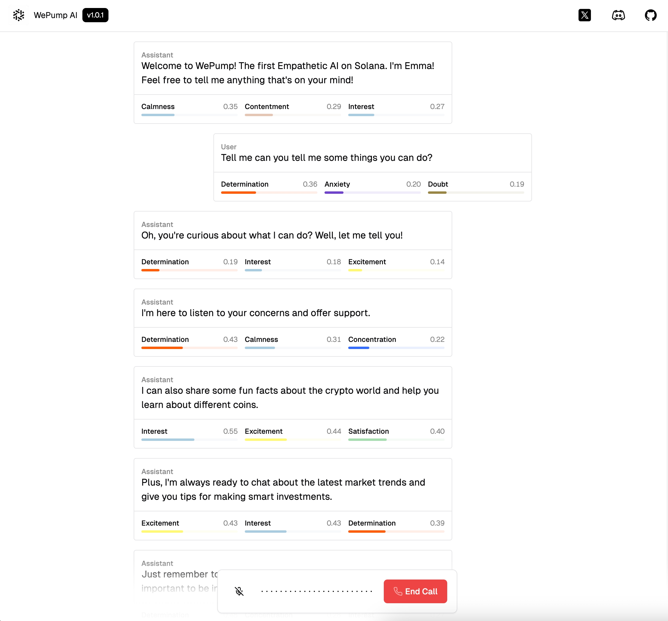Click the message about latest market trends
This screenshot has height=621, width=668.
[283, 489]
